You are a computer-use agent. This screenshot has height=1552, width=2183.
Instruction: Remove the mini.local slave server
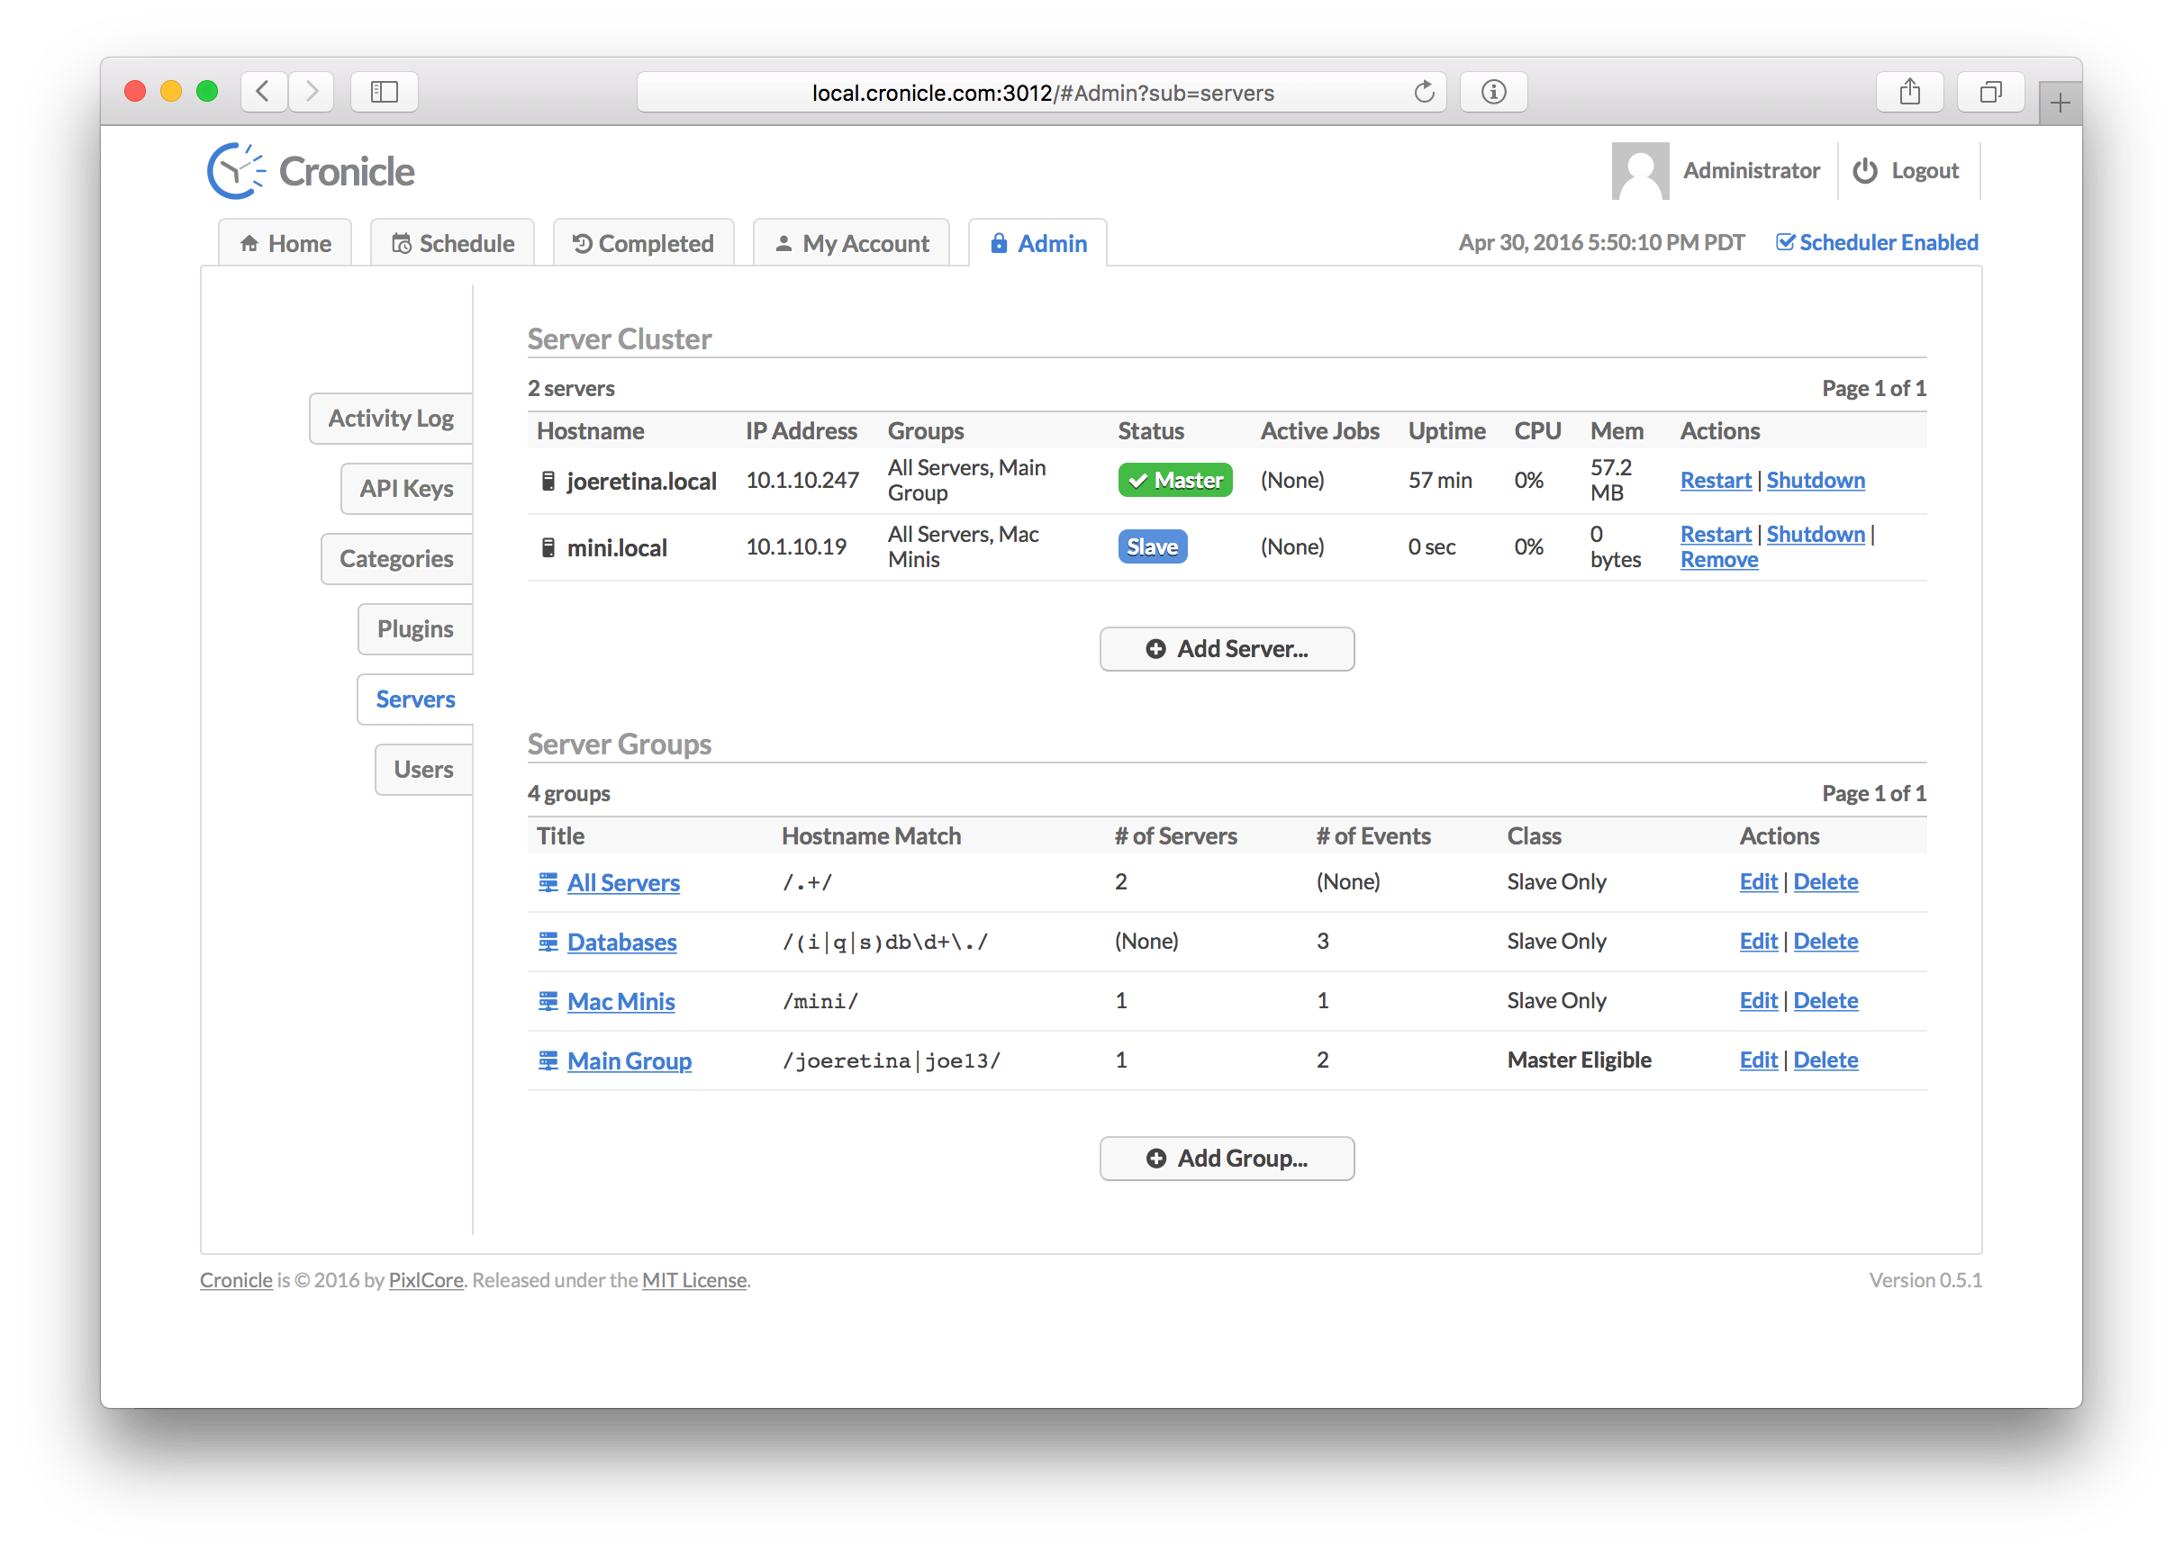[x=1718, y=560]
